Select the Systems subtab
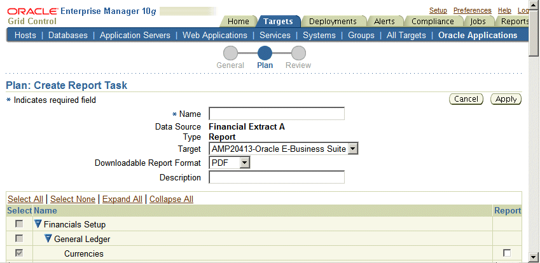540x263 pixels. coord(319,36)
